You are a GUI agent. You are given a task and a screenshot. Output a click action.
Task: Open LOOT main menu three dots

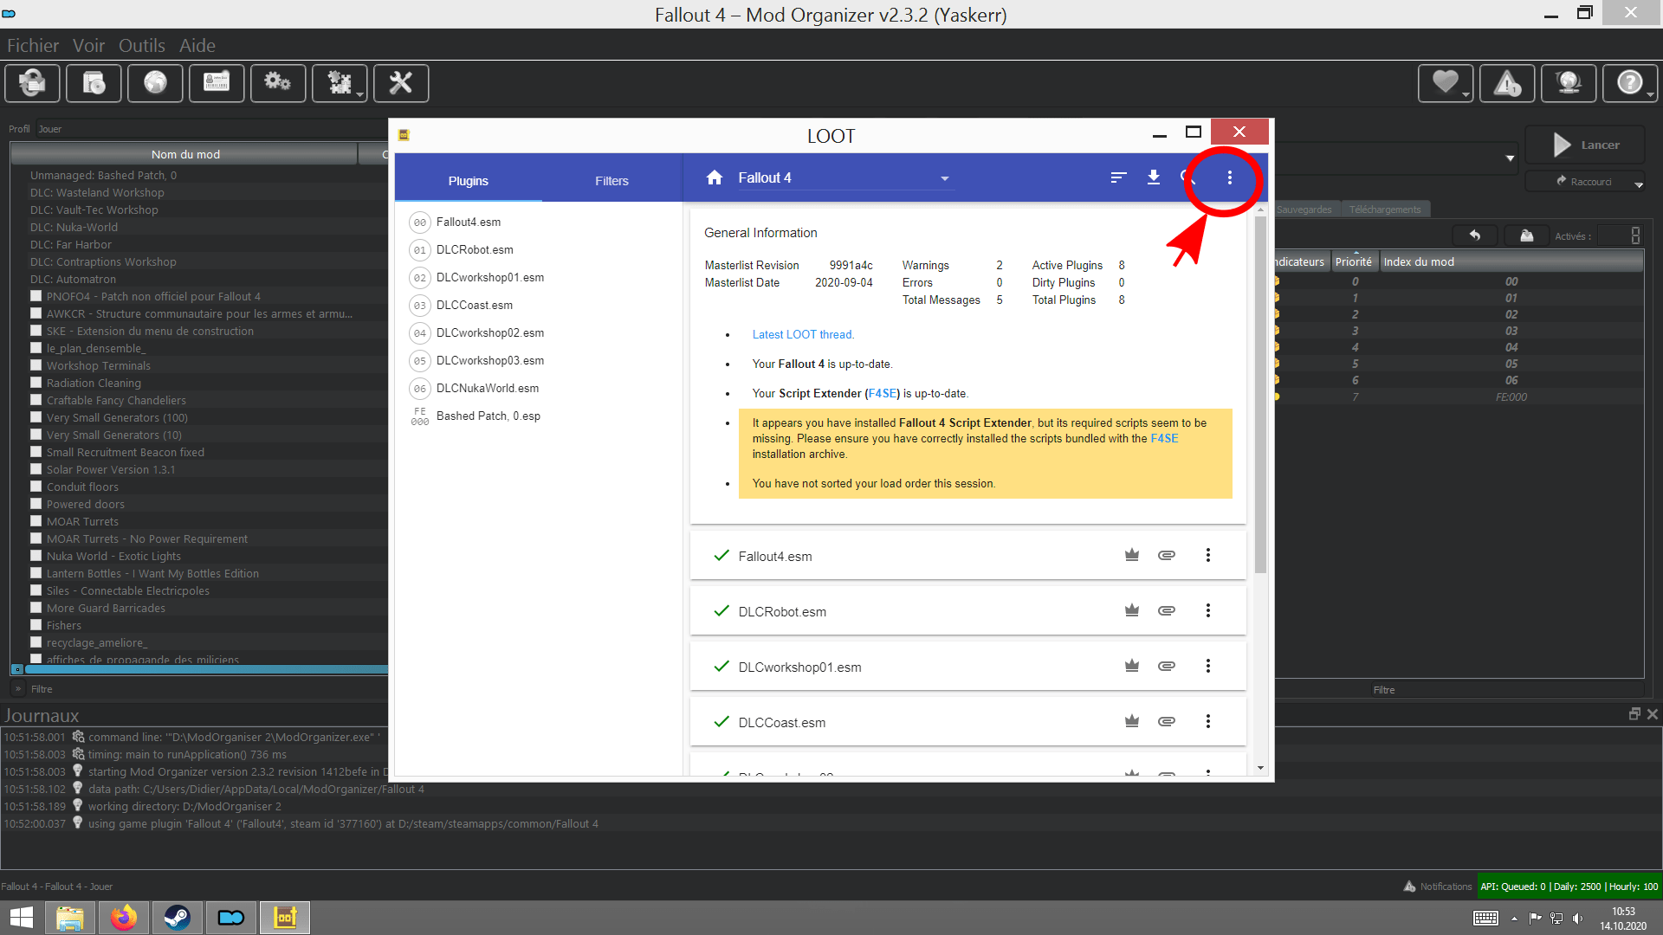coord(1229,177)
